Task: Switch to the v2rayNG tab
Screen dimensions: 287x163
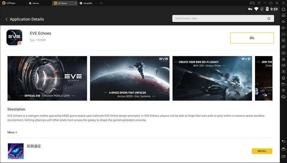Action: [x=88, y=3]
